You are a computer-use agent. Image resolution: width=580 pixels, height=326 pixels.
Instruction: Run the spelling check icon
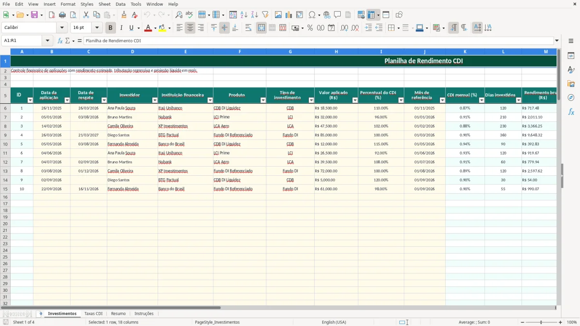click(x=189, y=15)
